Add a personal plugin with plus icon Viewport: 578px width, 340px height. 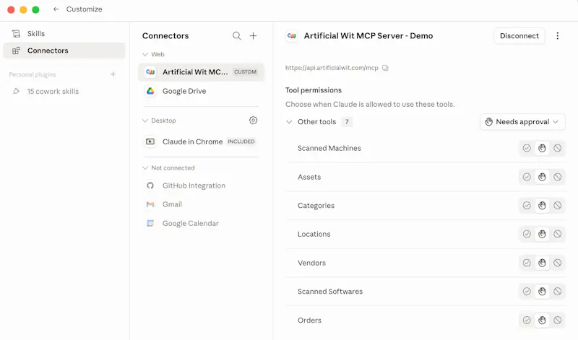(113, 74)
